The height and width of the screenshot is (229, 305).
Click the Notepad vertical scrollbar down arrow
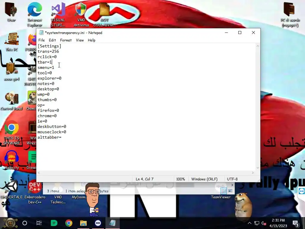(258, 168)
